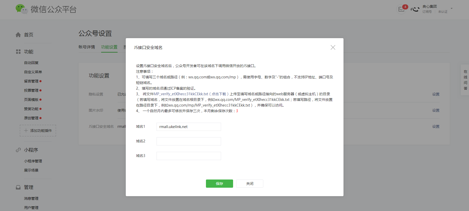The width and height of the screenshot is (469, 211).
Task: Click the green 保存 button
Action: tap(220, 184)
